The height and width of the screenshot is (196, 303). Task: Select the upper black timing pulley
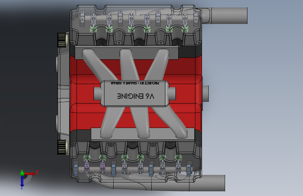pyautogui.click(x=62, y=40)
